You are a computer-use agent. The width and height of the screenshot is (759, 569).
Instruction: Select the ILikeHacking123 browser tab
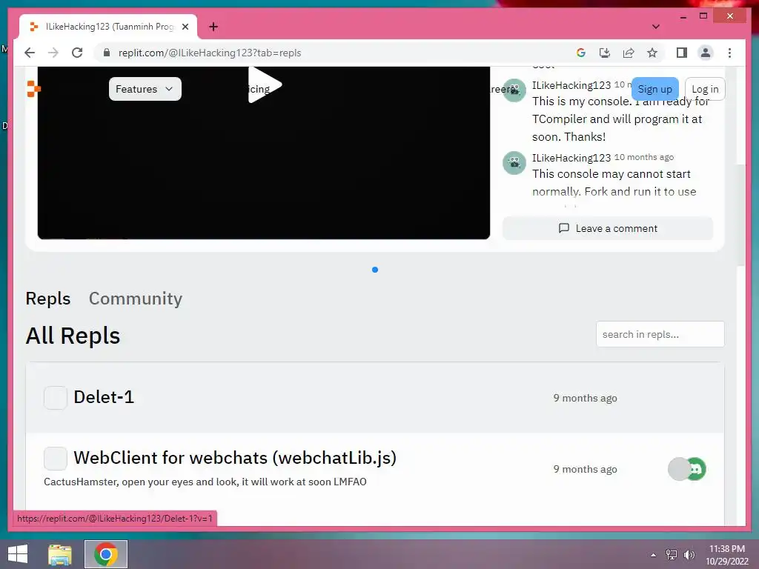click(x=108, y=27)
